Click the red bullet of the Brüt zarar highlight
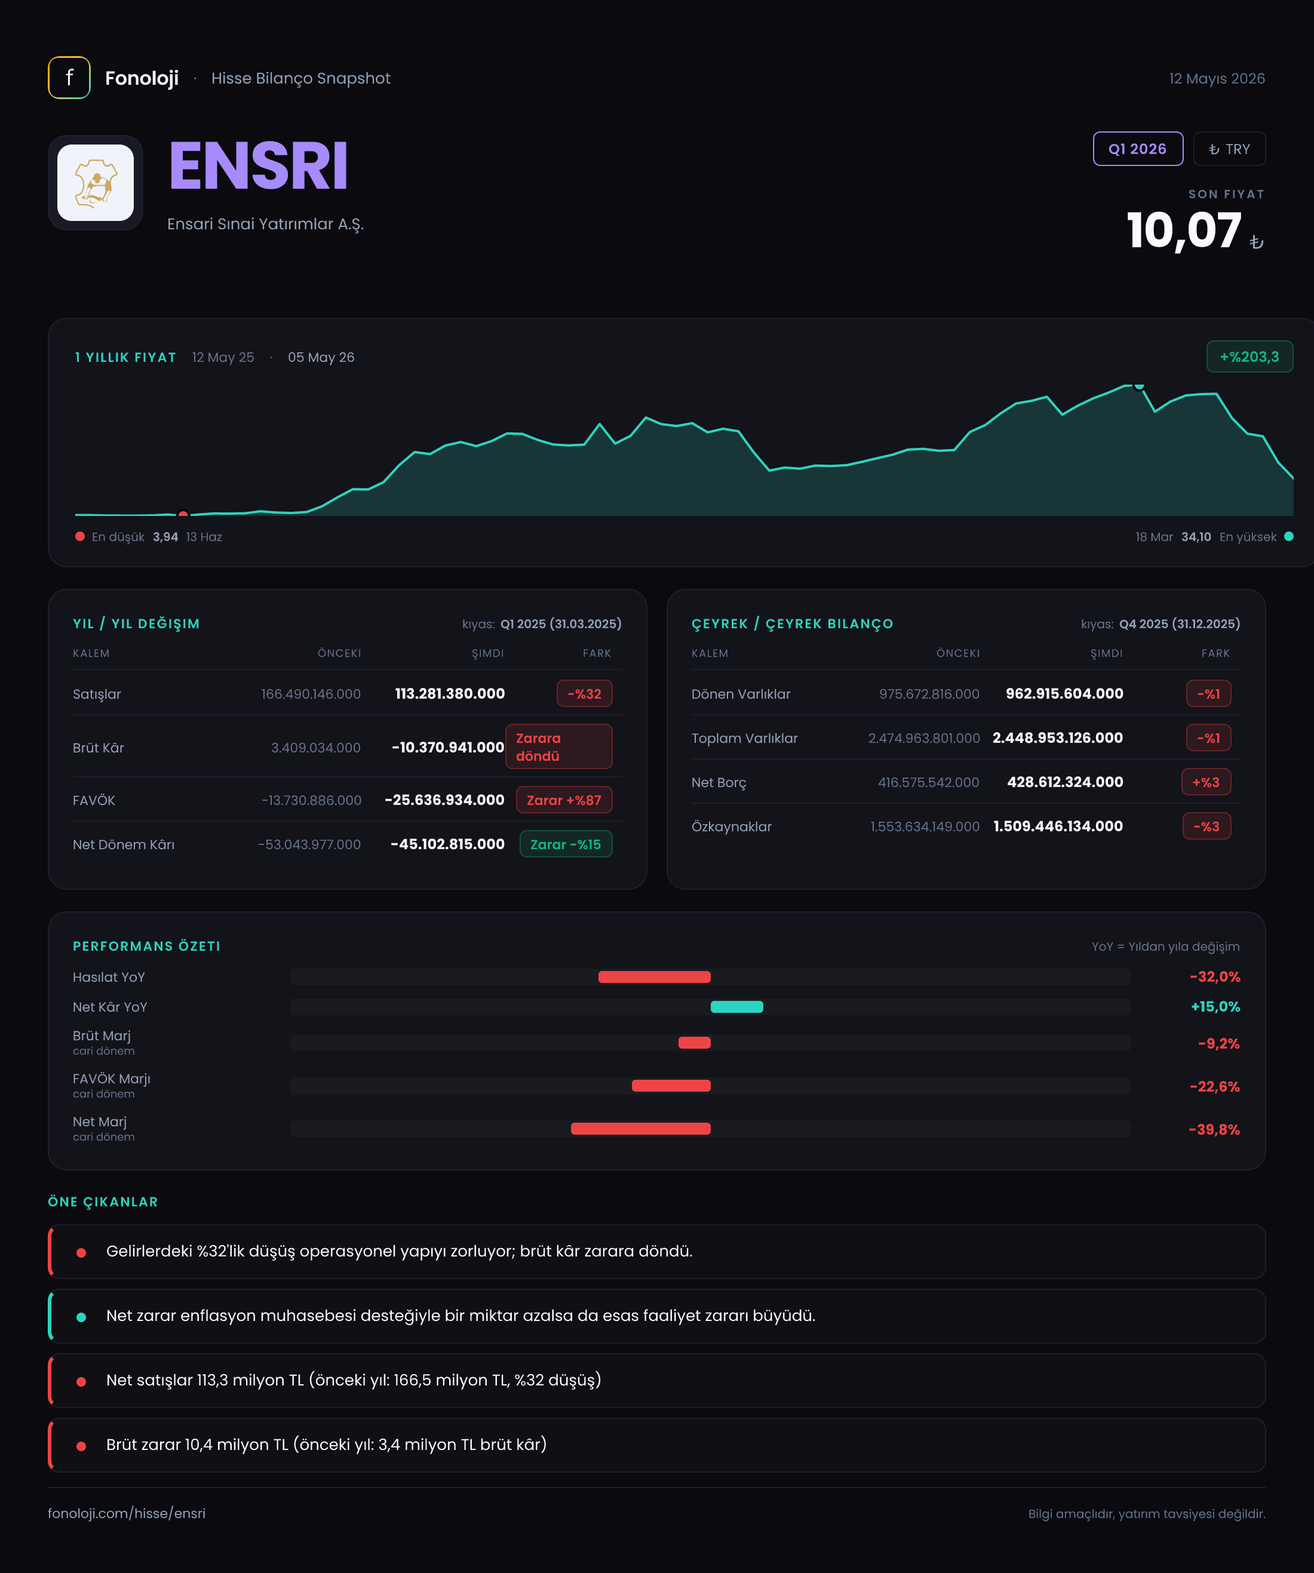 (x=81, y=1446)
